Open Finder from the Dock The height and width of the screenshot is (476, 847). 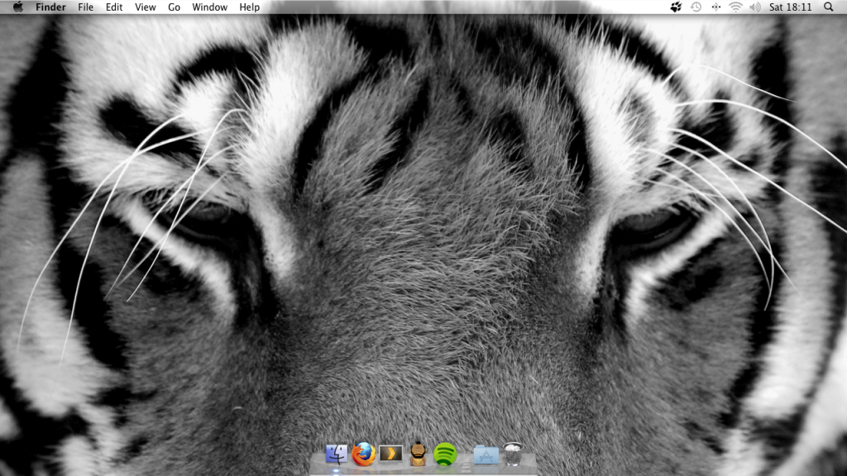(x=337, y=455)
